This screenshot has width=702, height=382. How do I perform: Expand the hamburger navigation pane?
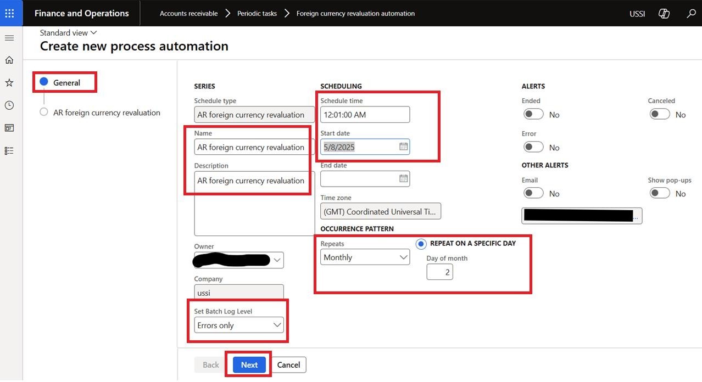pos(9,38)
